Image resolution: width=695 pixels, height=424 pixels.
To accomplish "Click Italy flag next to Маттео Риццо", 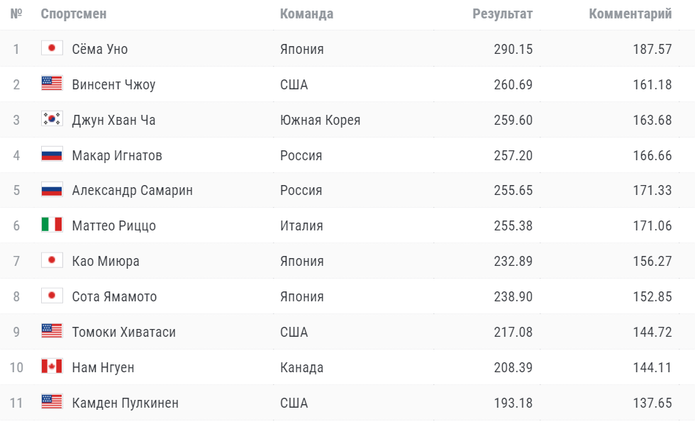I will pos(52,225).
